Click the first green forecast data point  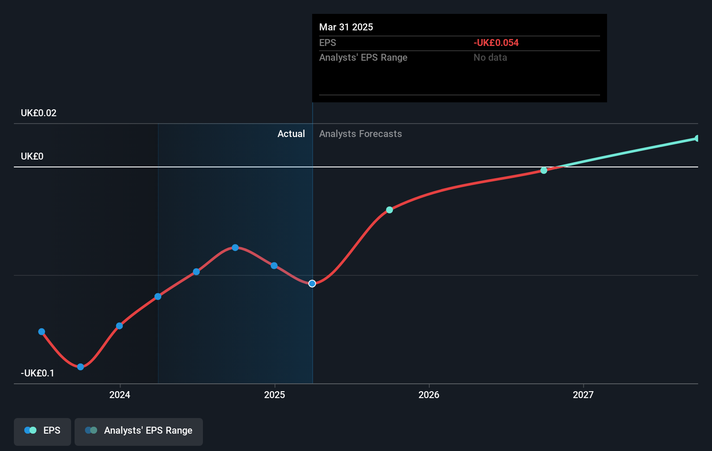click(x=389, y=209)
